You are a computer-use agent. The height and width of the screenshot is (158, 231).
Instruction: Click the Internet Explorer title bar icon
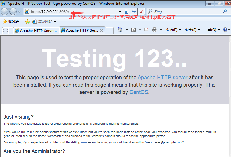(x=3, y=3)
